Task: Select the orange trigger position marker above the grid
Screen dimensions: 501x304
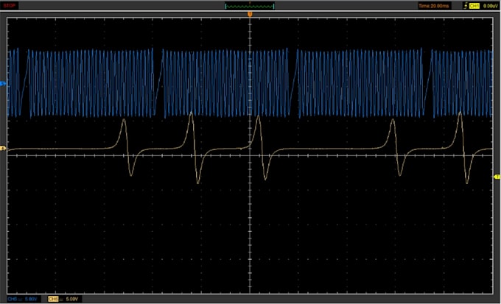Action: 250,14
